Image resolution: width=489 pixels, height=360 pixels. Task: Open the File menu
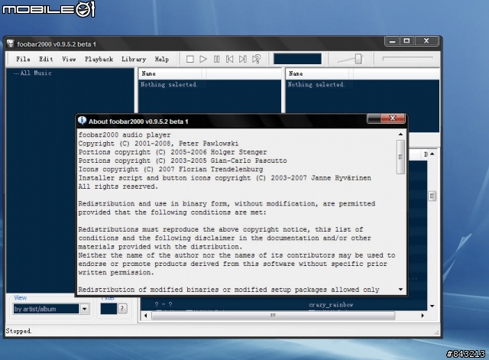[x=23, y=59]
